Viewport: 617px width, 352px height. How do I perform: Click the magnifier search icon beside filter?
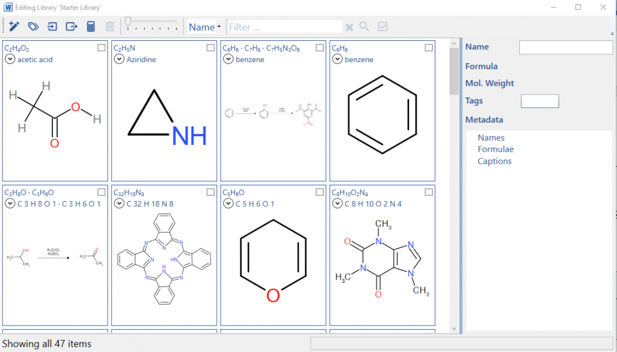click(x=365, y=26)
